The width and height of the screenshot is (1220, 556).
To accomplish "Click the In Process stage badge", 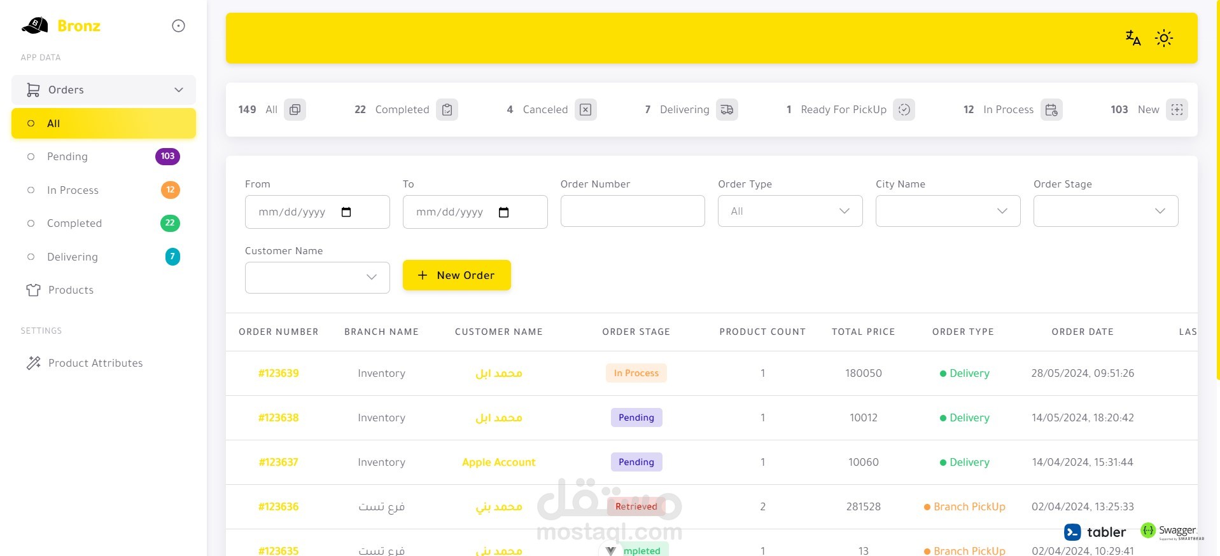I will click(x=636, y=373).
